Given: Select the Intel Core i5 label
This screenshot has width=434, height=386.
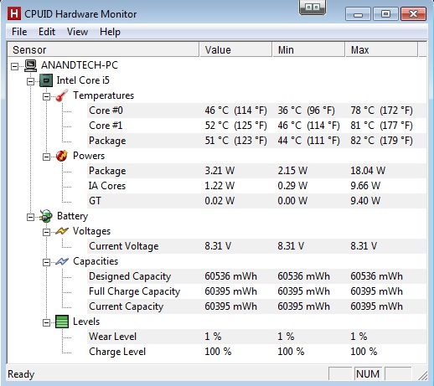Looking at the screenshot, I should [83, 80].
